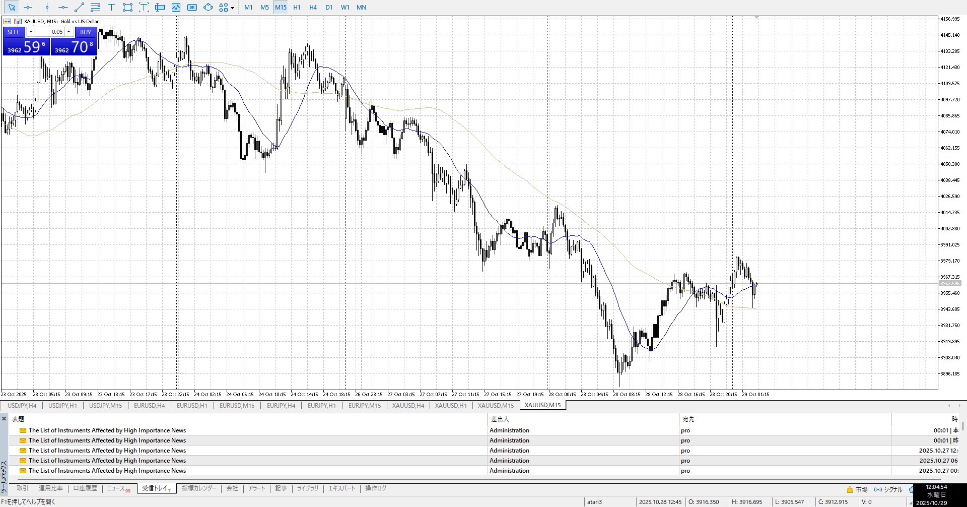
Task: Enable the D1 daily timeframe
Action: point(329,7)
